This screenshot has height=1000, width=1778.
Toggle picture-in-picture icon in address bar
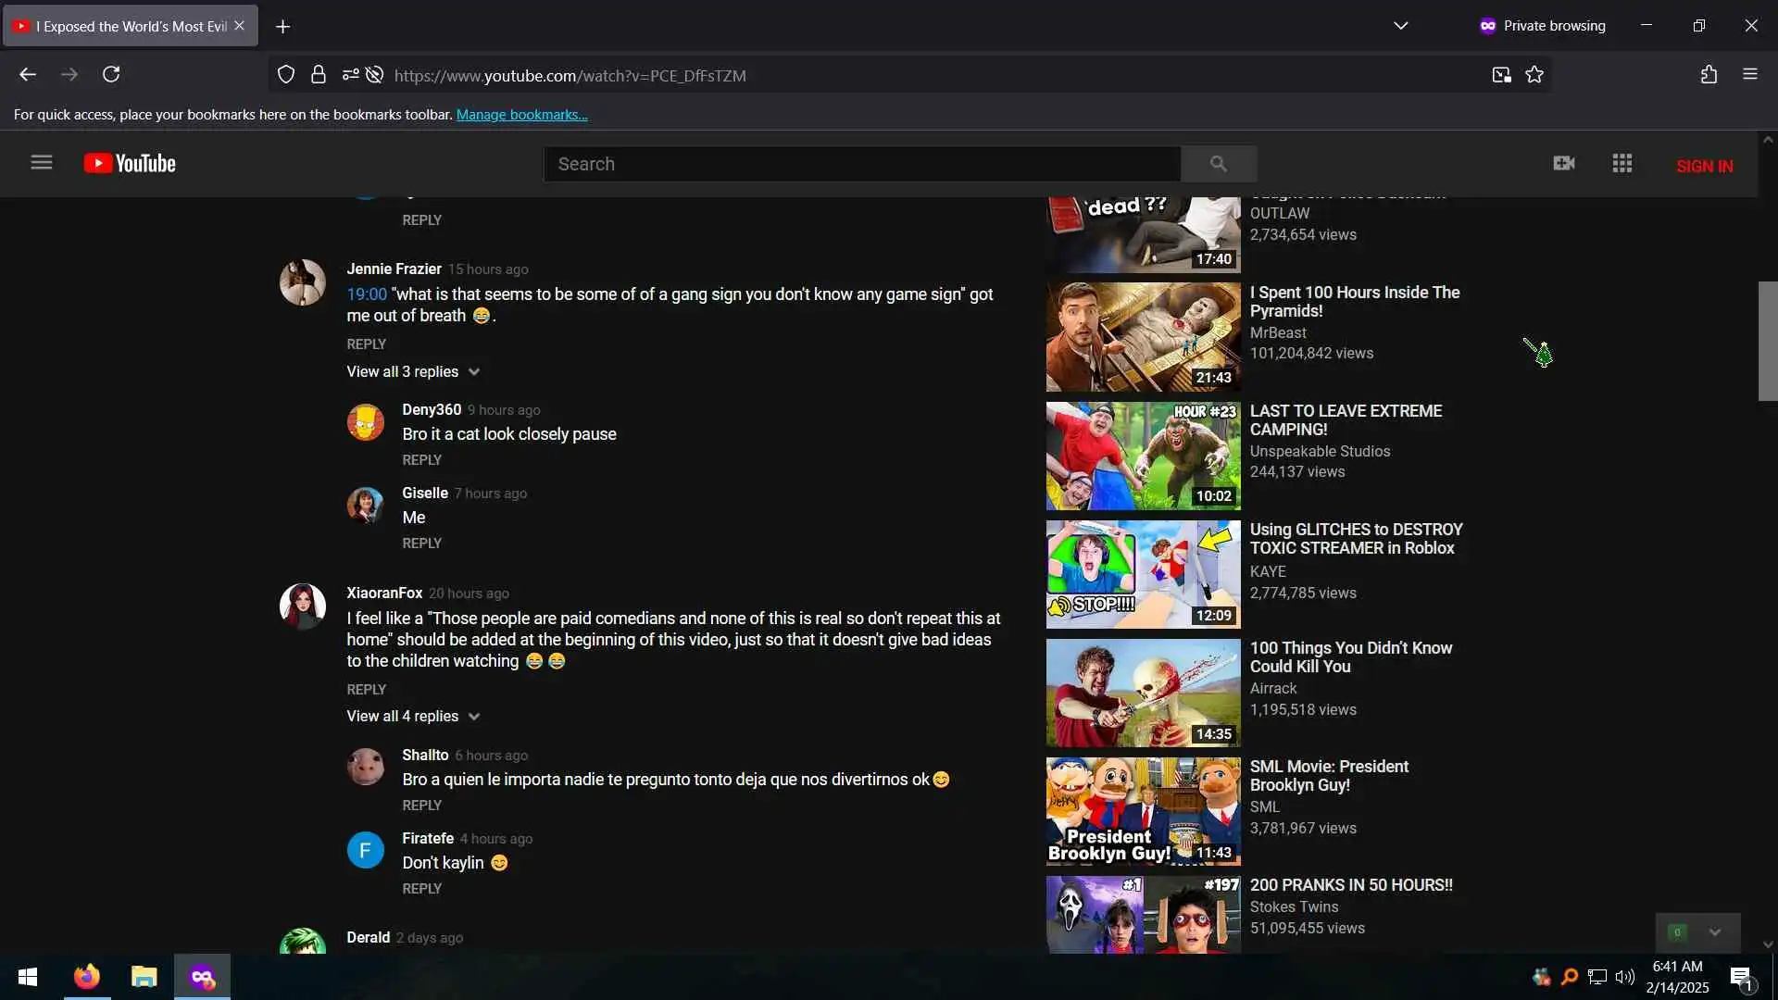point(1501,75)
